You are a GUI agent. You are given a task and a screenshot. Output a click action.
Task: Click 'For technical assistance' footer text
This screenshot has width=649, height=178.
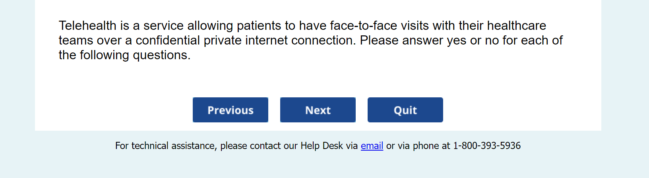(x=165, y=146)
